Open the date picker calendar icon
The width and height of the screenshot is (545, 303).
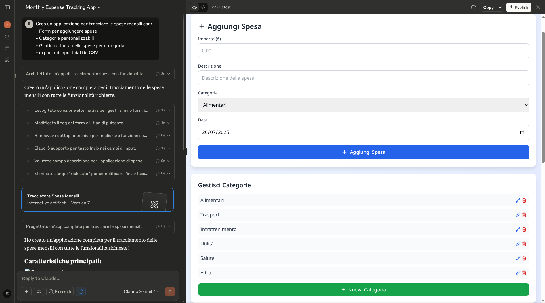[522, 132]
